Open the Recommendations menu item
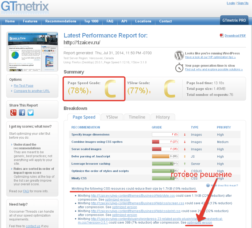Viewport: 252px width, 228px height. [61, 21]
